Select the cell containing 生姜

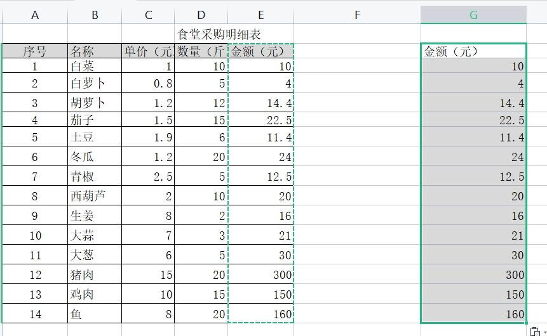[95, 215]
